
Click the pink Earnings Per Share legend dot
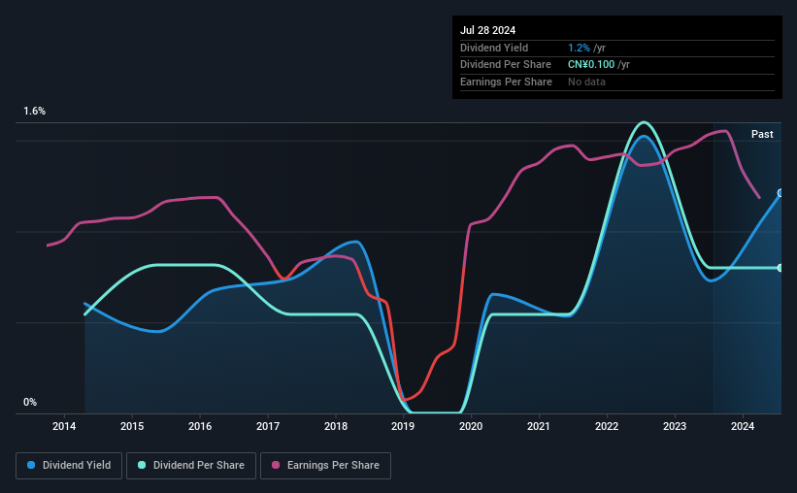tap(276, 465)
